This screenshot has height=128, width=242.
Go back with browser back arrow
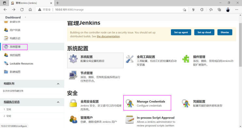pyautogui.click(x=5, y=9)
